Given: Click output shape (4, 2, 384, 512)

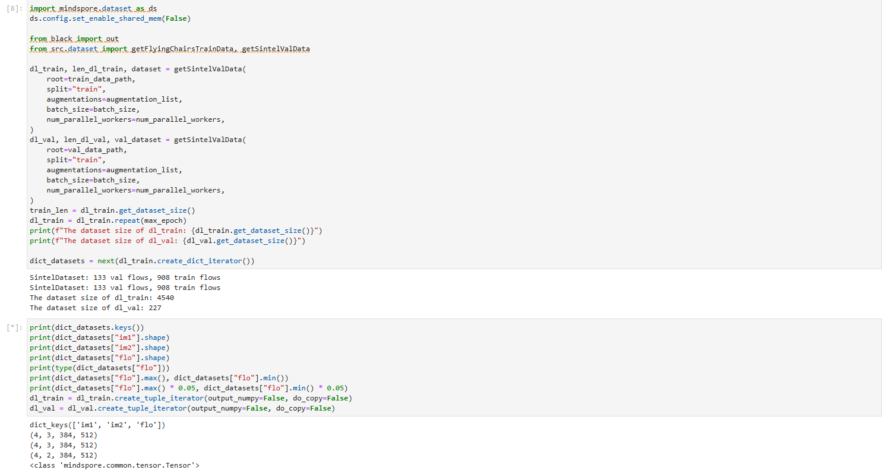Looking at the screenshot, I should point(64,455).
